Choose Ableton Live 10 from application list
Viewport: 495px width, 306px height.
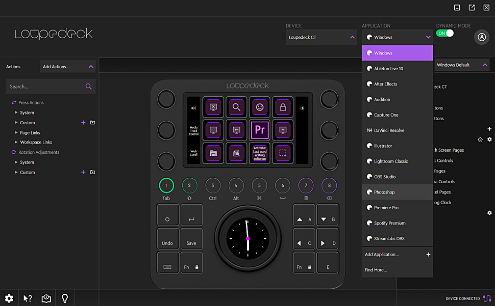397,68
